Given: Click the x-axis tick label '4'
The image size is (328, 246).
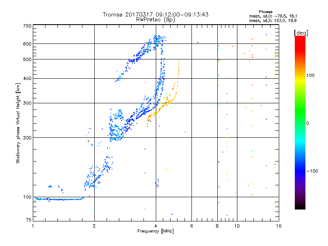Looking at the screenshot, I should coord(156,226).
